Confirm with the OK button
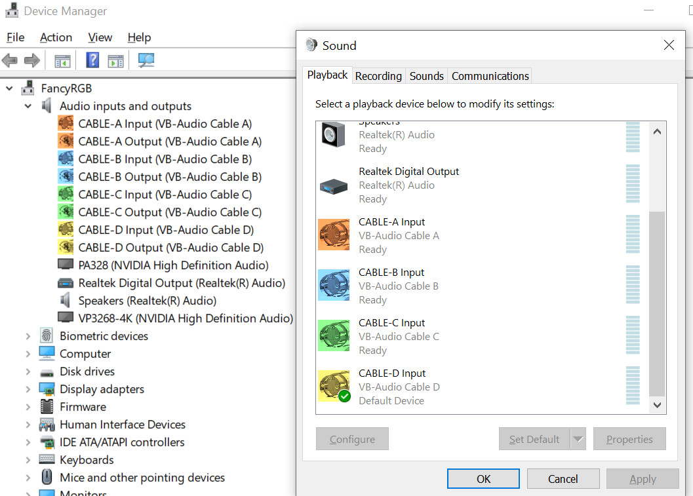Image resolution: width=693 pixels, height=496 pixels. 483,479
